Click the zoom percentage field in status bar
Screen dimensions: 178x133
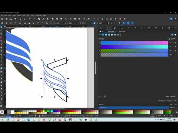click(x=160, y=116)
